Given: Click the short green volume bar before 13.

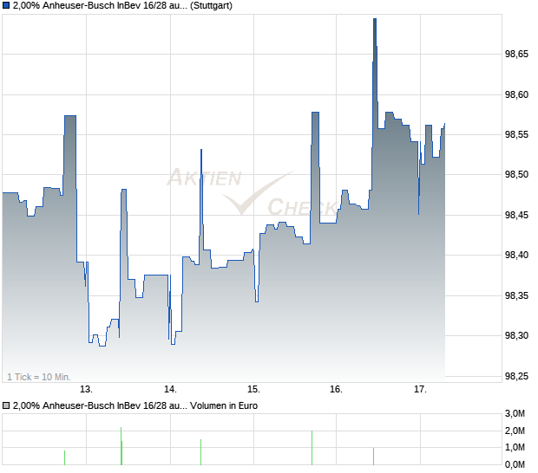Looking at the screenshot, I should [x=64, y=457].
